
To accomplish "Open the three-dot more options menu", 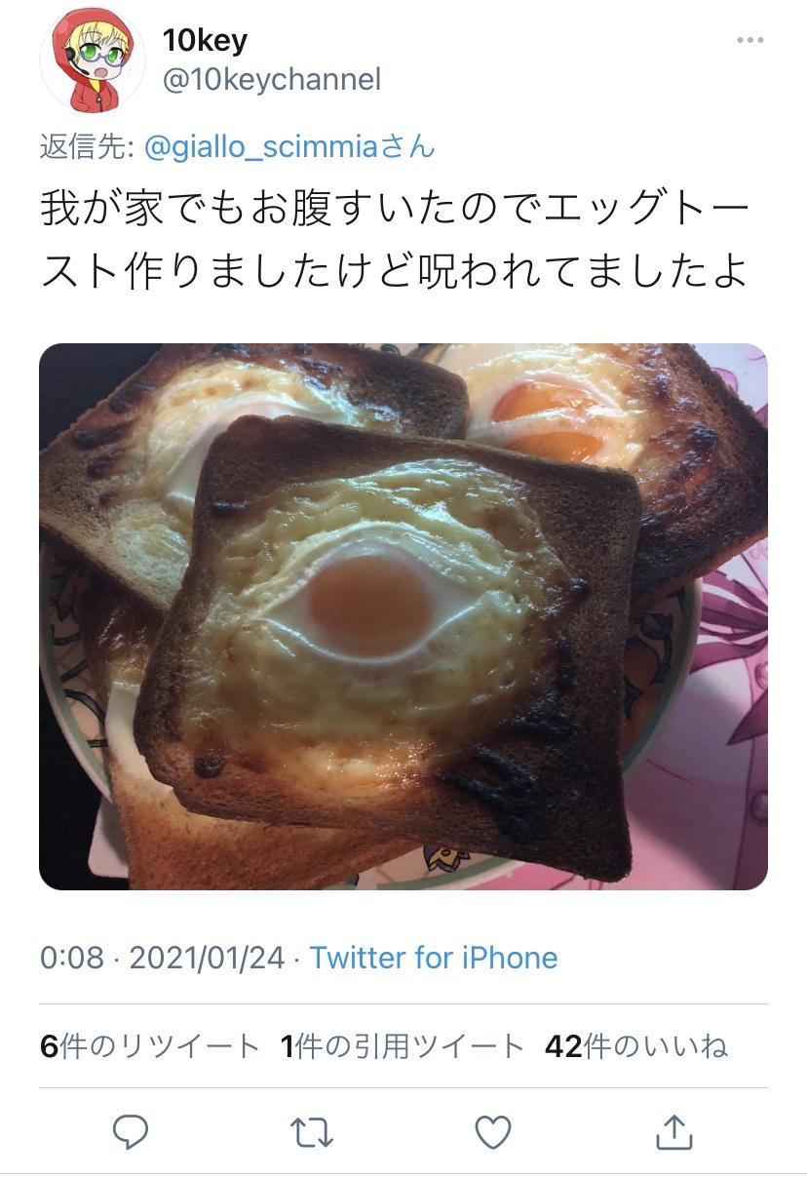I will click(749, 40).
